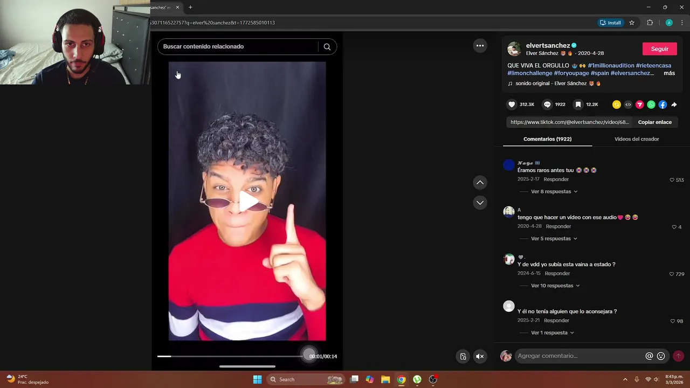Click the search magnifier in related content bar
The image size is (690, 388).
tap(327, 47)
